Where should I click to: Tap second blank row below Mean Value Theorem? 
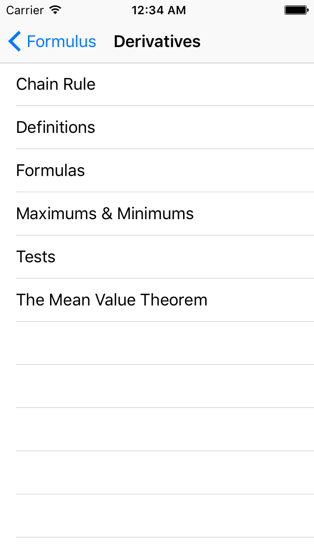point(157,386)
